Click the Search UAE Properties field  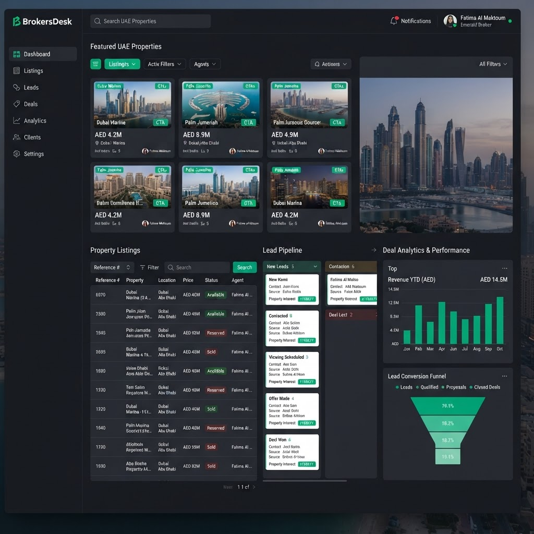tap(150, 21)
